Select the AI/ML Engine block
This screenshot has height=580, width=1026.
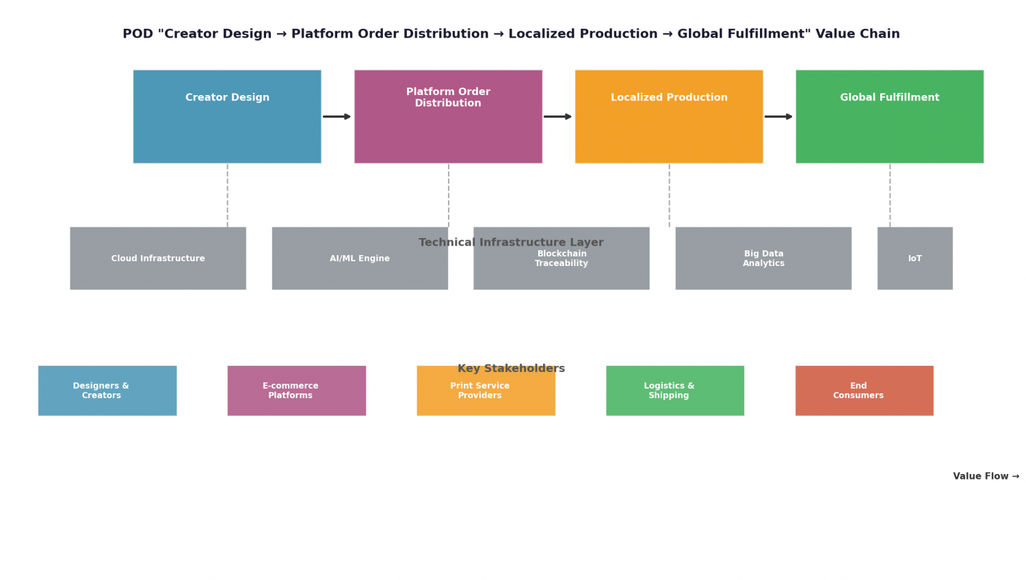360,259
